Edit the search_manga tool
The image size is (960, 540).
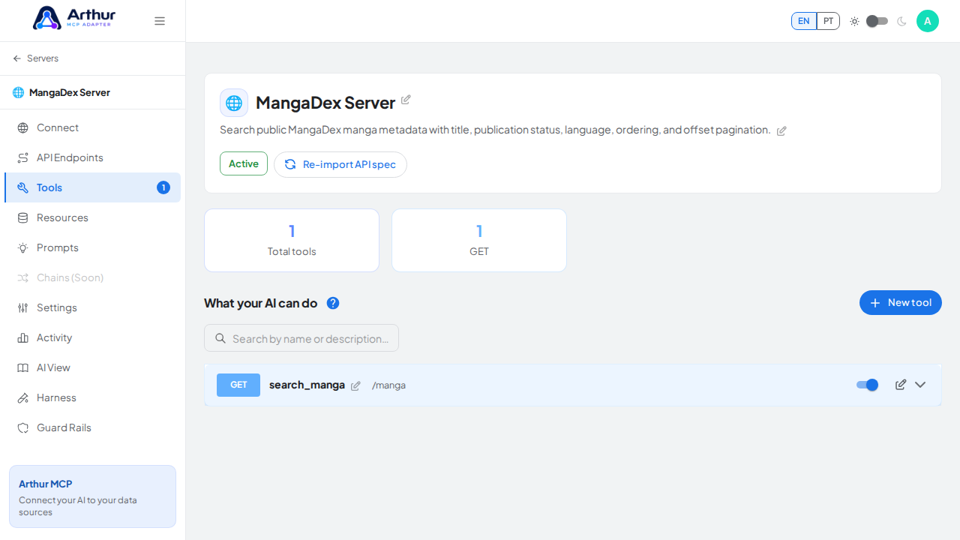(x=901, y=385)
